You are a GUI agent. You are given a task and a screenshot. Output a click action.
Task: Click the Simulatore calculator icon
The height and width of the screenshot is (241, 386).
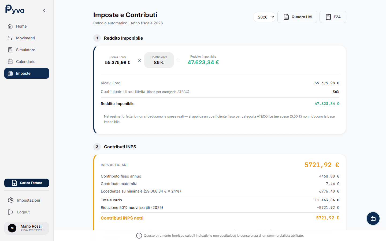tap(10, 50)
